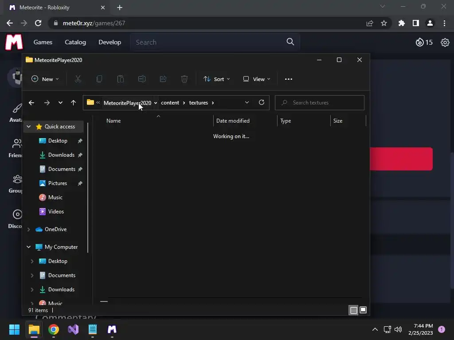
Task: Select the Meteorite - Robloxity browser tab
Action: (57, 8)
